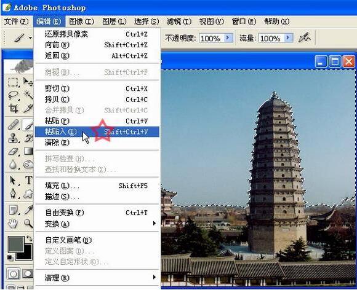Choose 自定义画笔(B) menu item
The image size is (357, 290).
[x=97, y=240]
